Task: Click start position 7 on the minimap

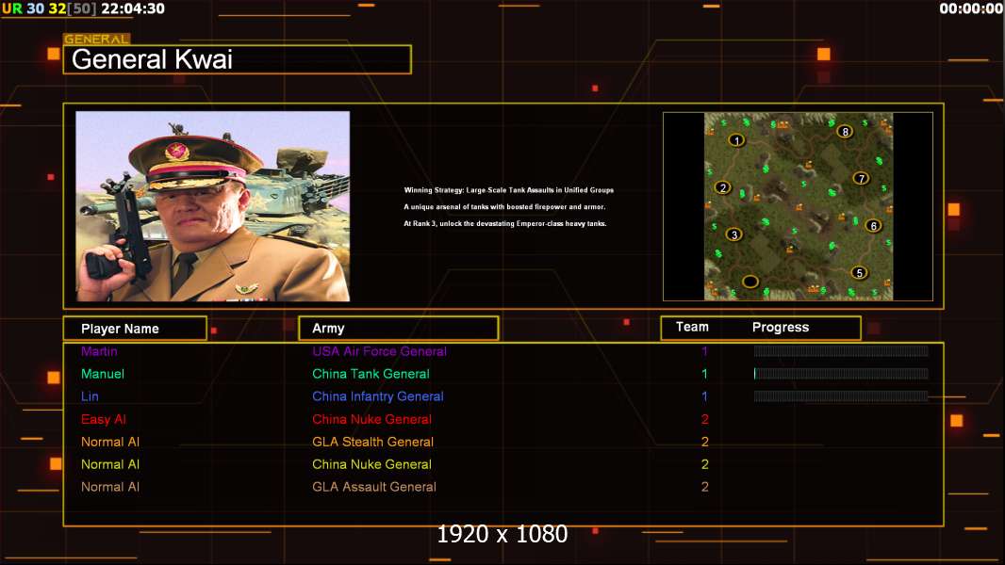Action: pyautogui.click(x=862, y=179)
